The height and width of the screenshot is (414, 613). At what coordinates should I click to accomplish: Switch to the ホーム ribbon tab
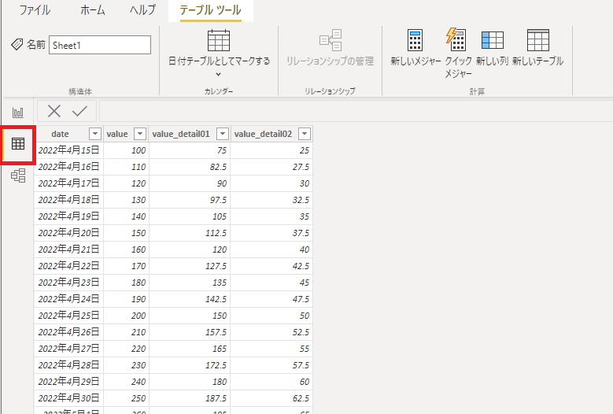click(93, 10)
